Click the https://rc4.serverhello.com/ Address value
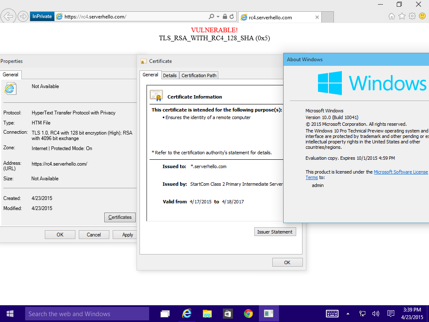The width and height of the screenshot is (429, 322). (x=59, y=164)
